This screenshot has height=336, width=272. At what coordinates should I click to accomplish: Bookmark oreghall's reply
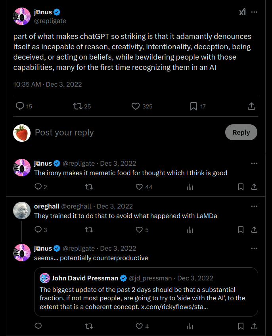coord(241,230)
